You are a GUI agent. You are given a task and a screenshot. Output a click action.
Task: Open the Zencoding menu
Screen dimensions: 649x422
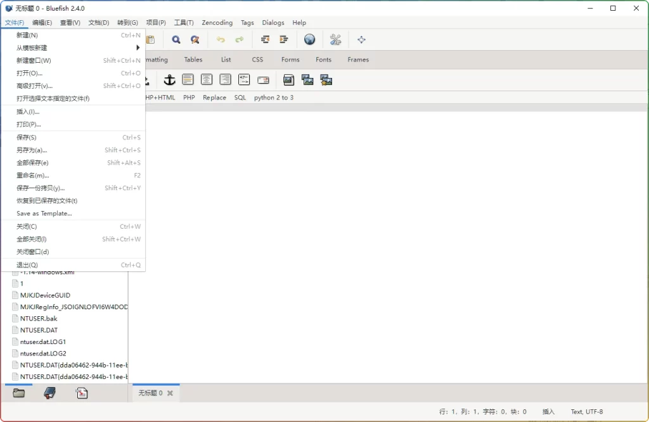pyautogui.click(x=217, y=23)
